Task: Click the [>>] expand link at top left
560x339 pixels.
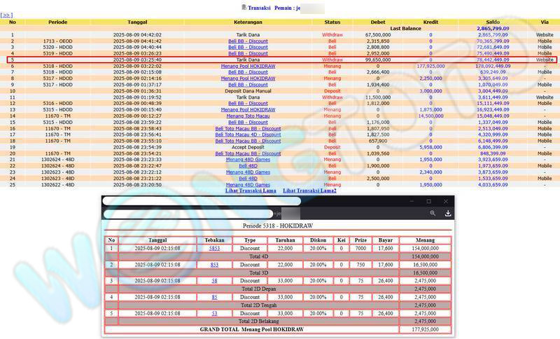Action: 7,15
